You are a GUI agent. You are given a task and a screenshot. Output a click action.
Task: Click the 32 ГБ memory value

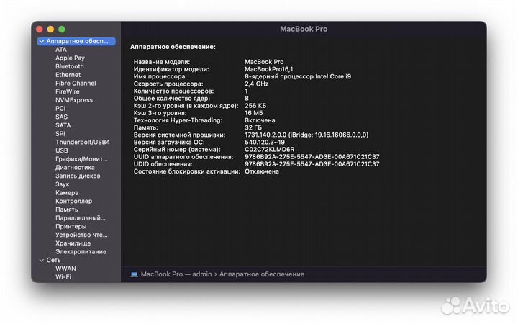pyautogui.click(x=253, y=127)
